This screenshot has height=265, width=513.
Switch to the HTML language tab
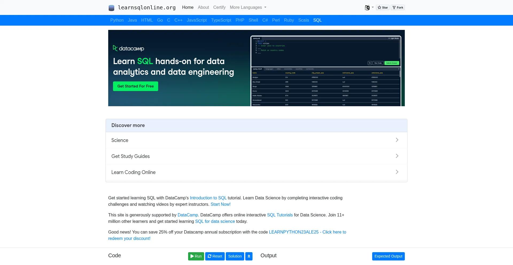point(147,20)
